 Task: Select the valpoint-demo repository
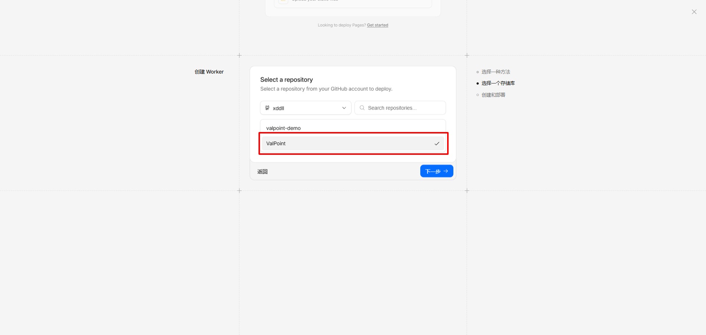353,128
